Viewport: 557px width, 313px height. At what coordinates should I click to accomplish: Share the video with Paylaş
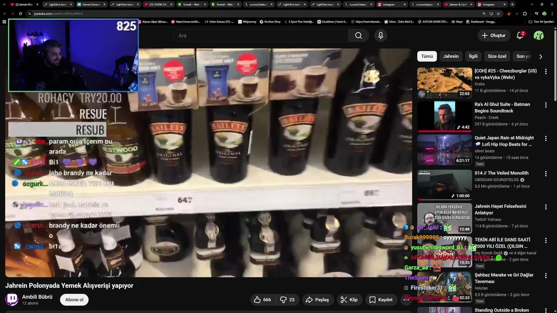[x=317, y=300]
